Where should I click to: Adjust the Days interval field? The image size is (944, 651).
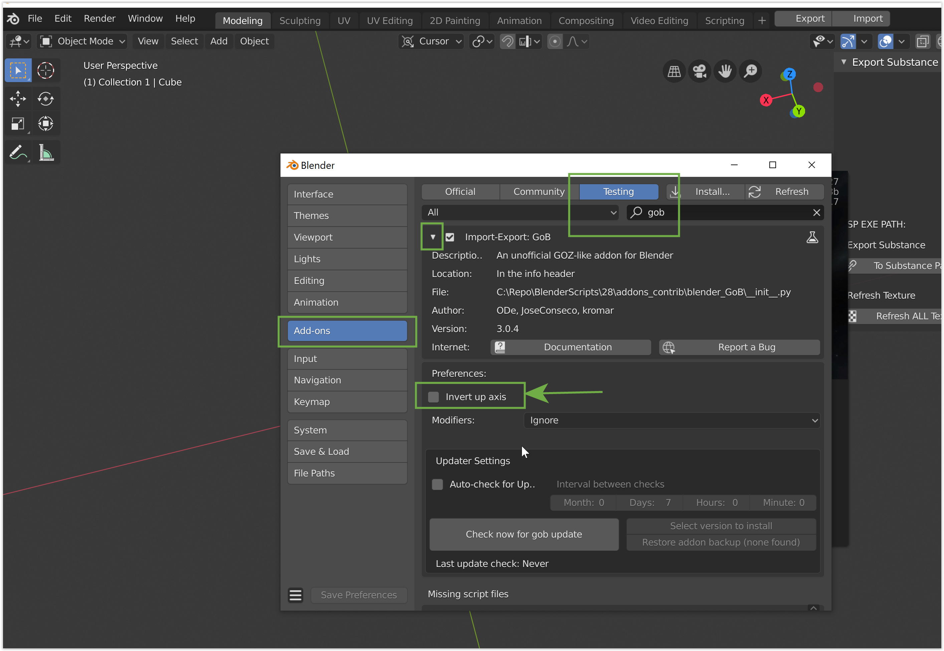tap(650, 503)
